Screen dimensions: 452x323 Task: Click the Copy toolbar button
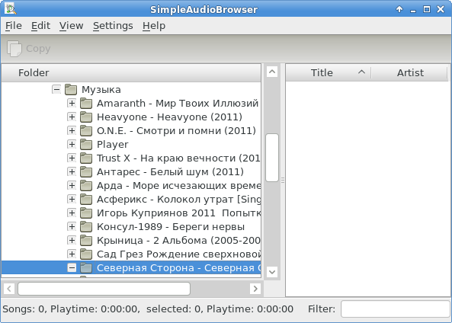28,49
